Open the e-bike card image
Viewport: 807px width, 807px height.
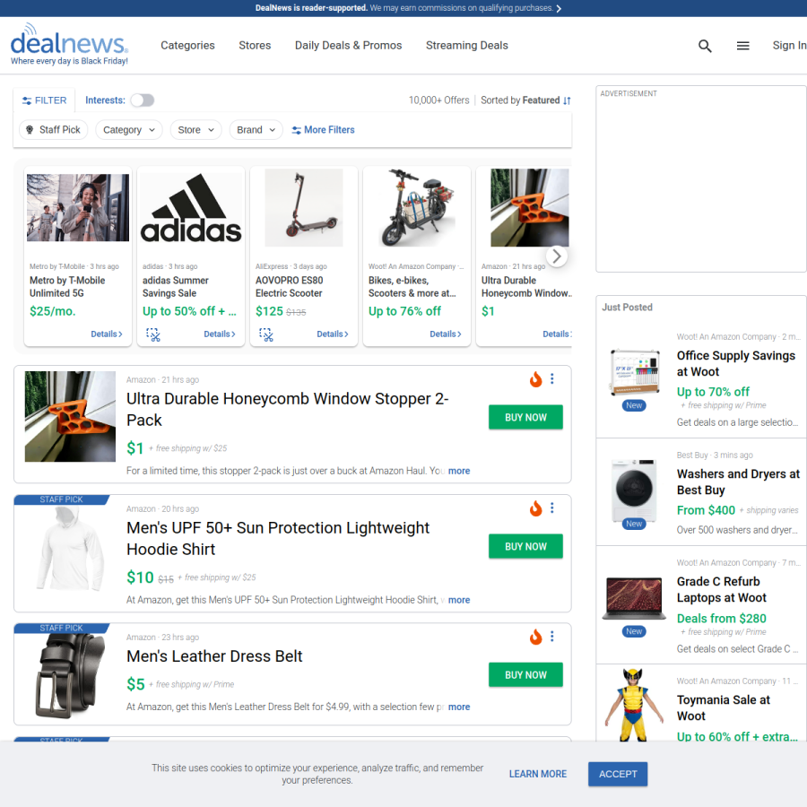click(417, 208)
